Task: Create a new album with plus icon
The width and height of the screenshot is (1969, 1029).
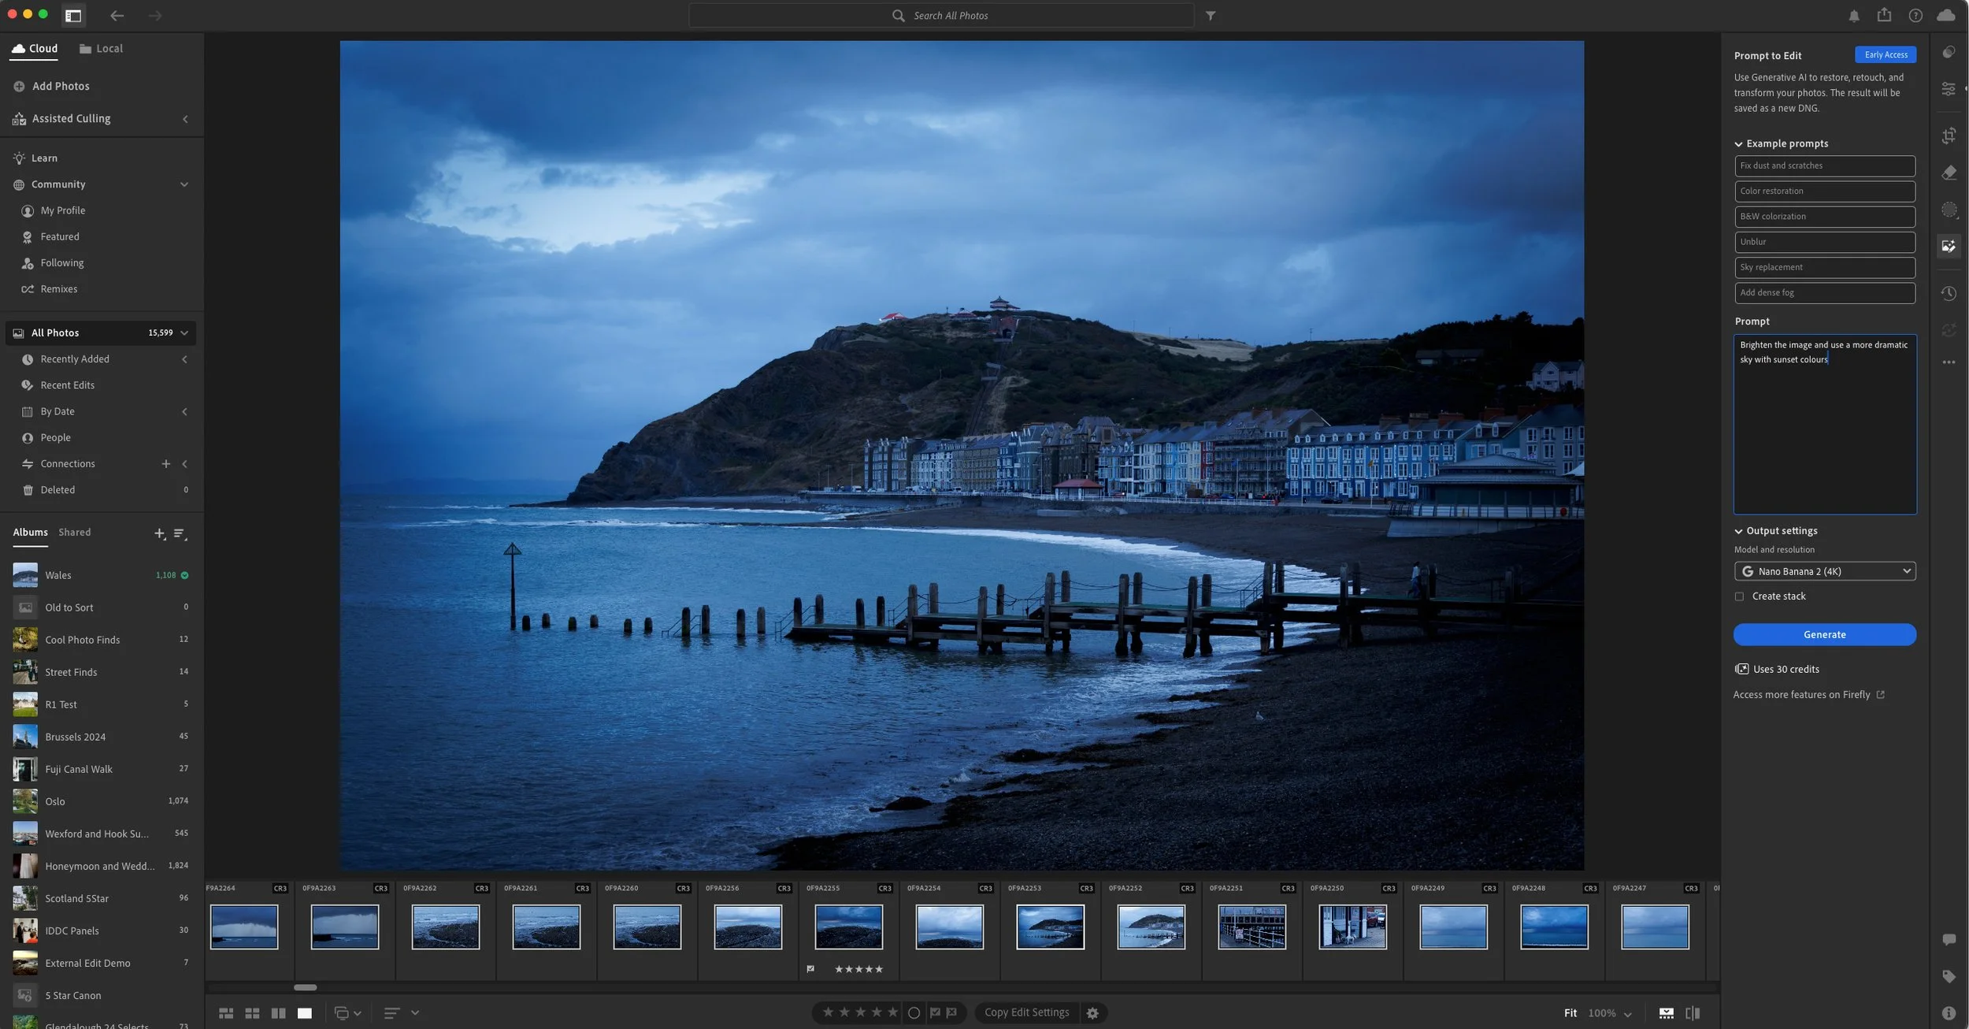Action: pyautogui.click(x=160, y=534)
